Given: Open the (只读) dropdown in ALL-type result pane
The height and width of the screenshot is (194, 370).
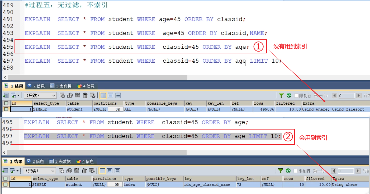Looking at the screenshot, I should [40, 95].
